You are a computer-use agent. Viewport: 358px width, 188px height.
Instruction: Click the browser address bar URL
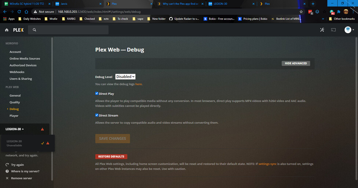click(99, 12)
